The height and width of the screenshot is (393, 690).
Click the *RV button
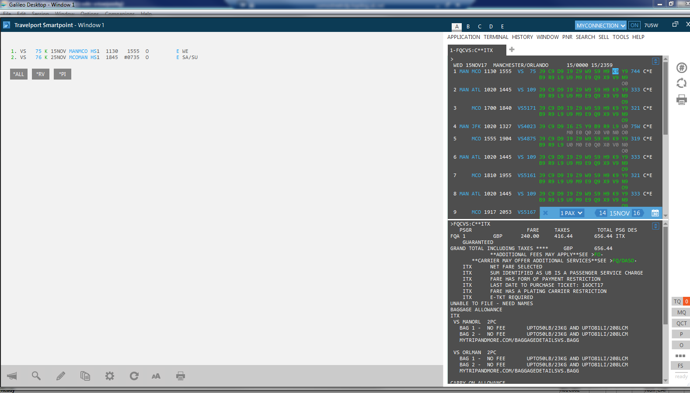pyautogui.click(x=41, y=74)
